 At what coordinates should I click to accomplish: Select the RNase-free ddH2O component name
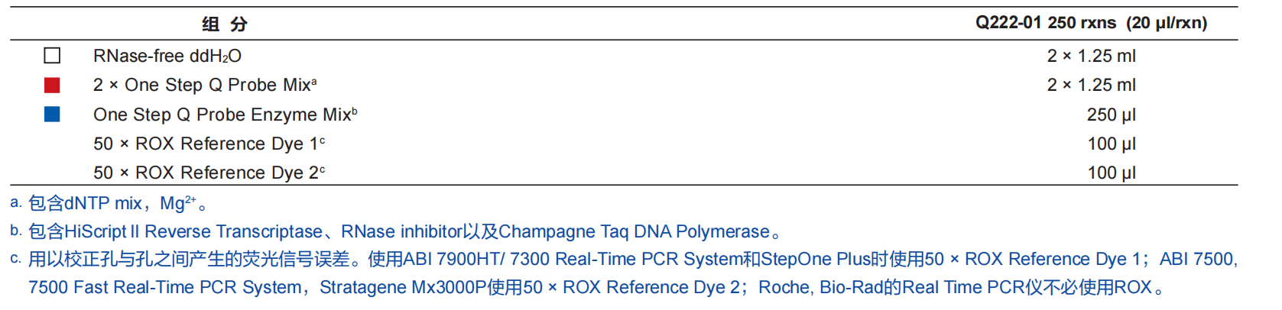(x=167, y=56)
